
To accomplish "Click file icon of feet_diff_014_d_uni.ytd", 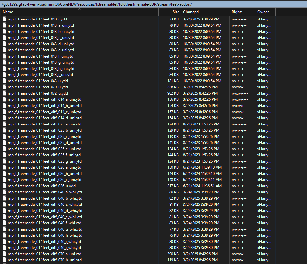I will pyautogui.click(x=5, y=118).
